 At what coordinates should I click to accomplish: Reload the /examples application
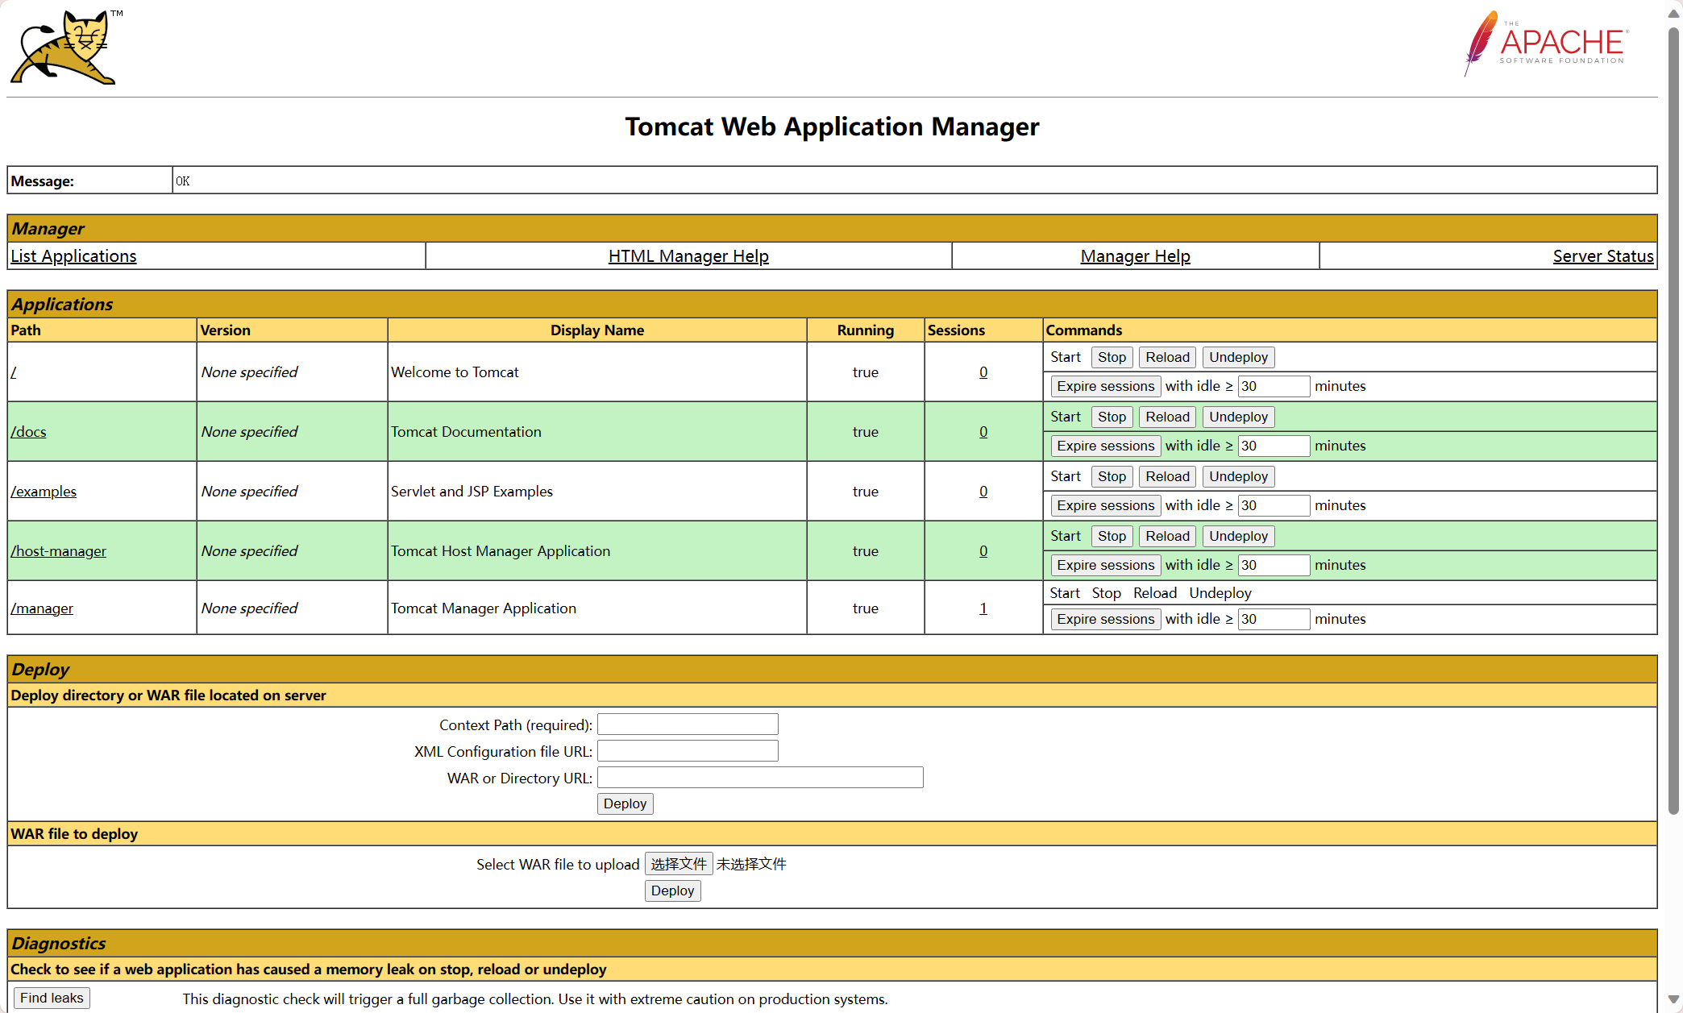tap(1167, 476)
